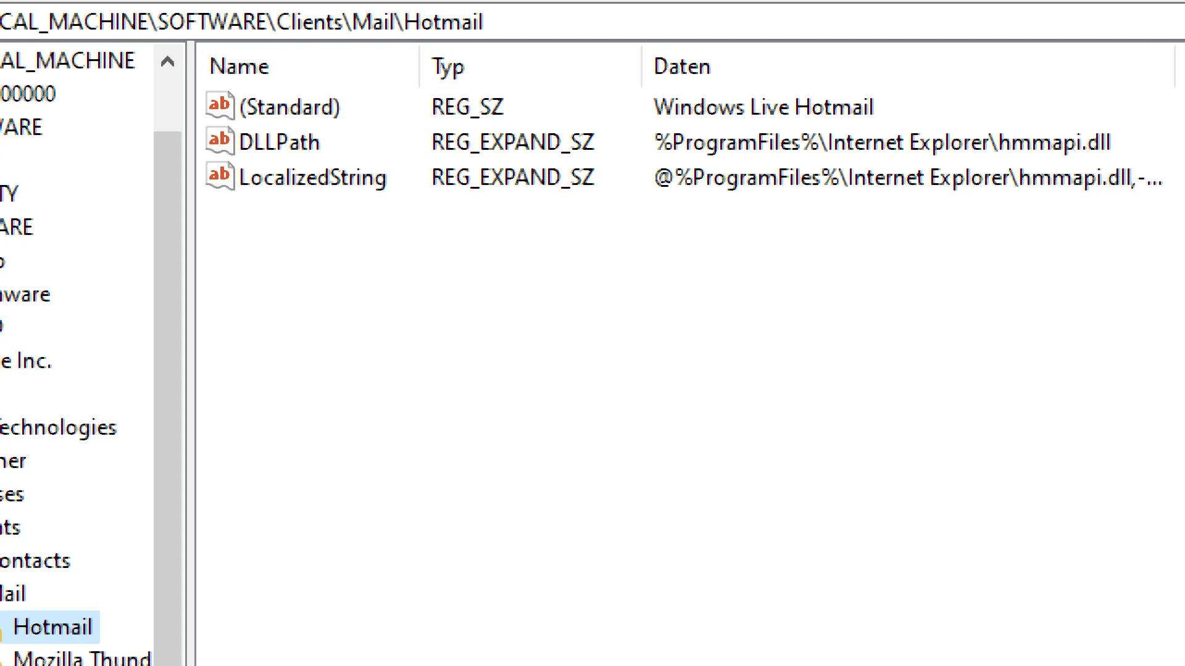Screen dimensions: 1185x666
Task: Click the tree pane vertical scrollbar thumb
Action: tap(167, 395)
